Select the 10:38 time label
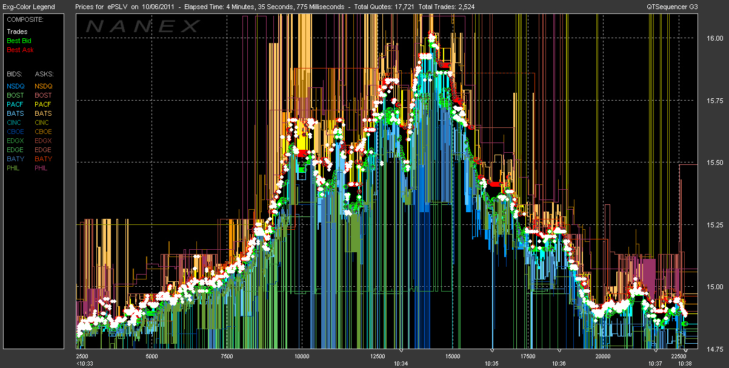 [685, 363]
